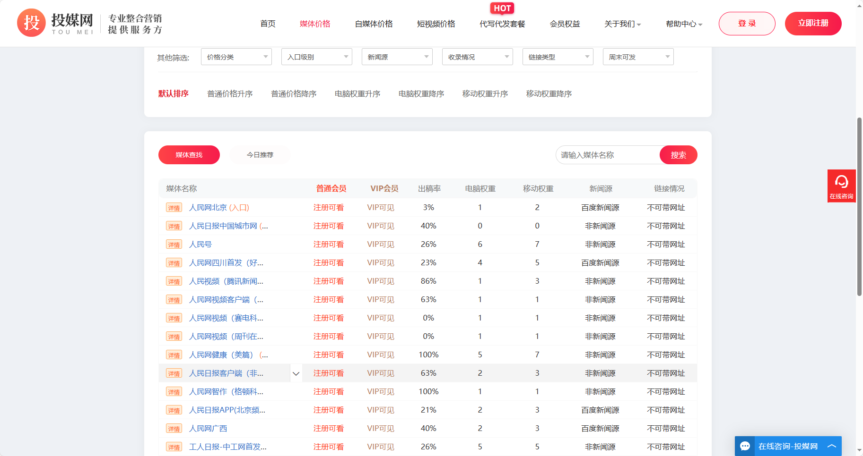The image size is (863, 456).
Task: Click the page vertical scrollbar thumb
Action: click(859, 207)
